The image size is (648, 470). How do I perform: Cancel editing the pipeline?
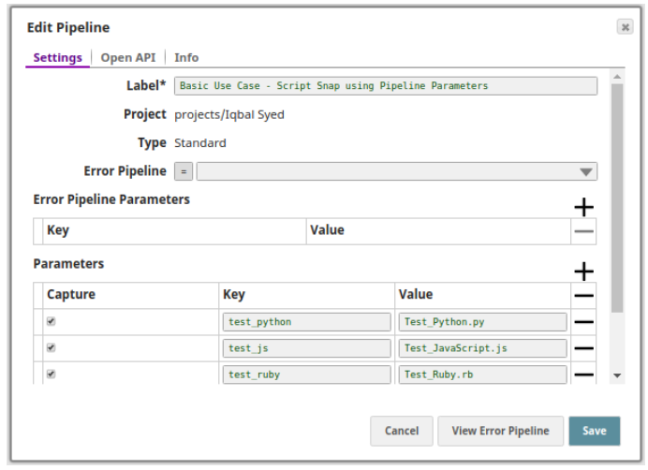tap(401, 431)
